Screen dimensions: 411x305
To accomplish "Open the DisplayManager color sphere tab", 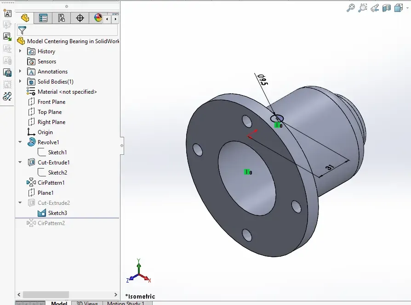I will [x=98, y=18].
